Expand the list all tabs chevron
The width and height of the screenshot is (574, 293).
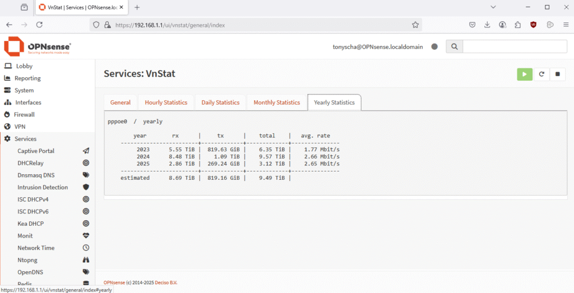click(x=493, y=7)
